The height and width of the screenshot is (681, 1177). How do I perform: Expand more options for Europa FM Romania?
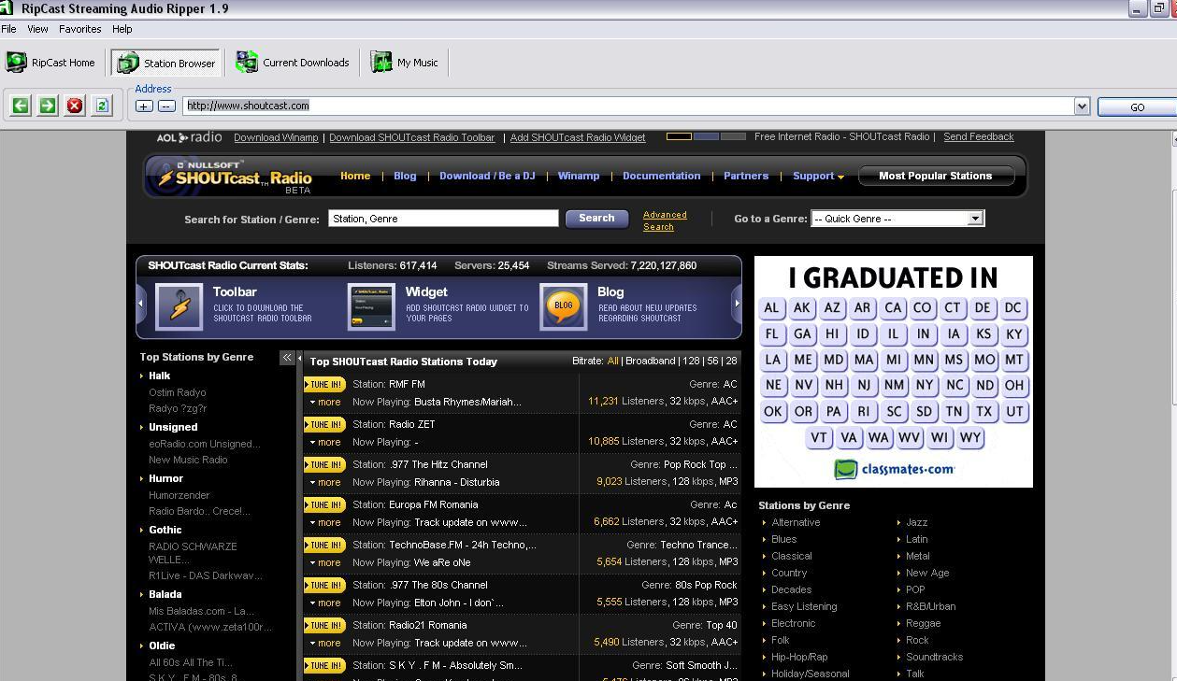(x=325, y=522)
